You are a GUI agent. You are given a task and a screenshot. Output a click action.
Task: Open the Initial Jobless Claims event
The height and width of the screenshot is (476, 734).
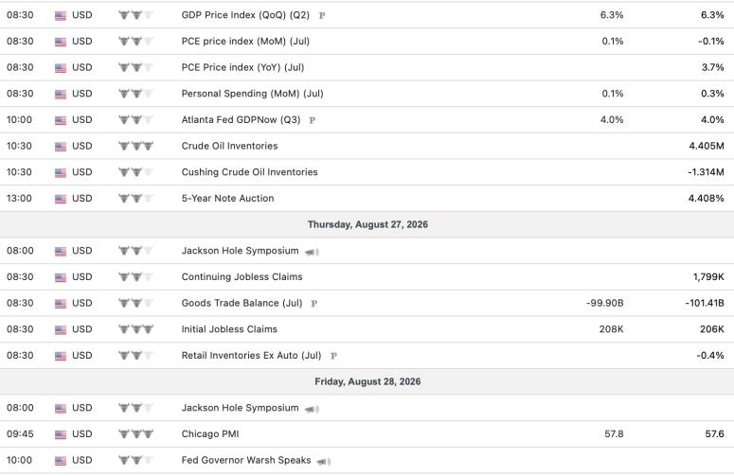point(229,329)
